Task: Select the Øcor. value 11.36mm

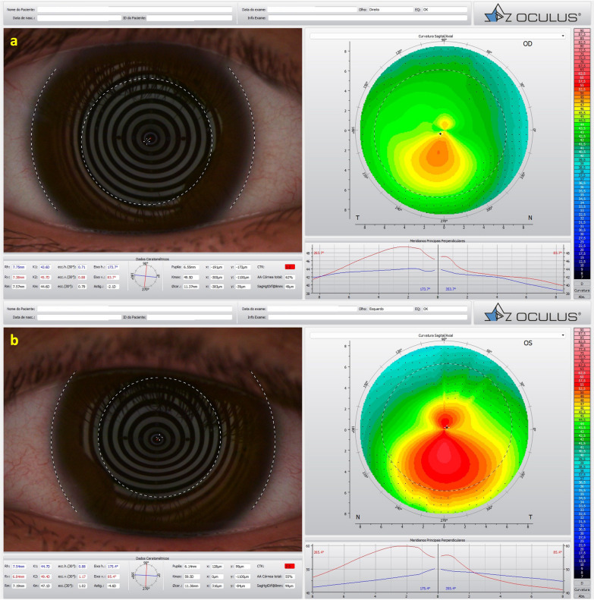Action: pyautogui.click(x=191, y=586)
